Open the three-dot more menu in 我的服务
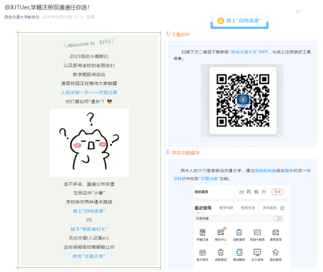 (x=264, y=192)
